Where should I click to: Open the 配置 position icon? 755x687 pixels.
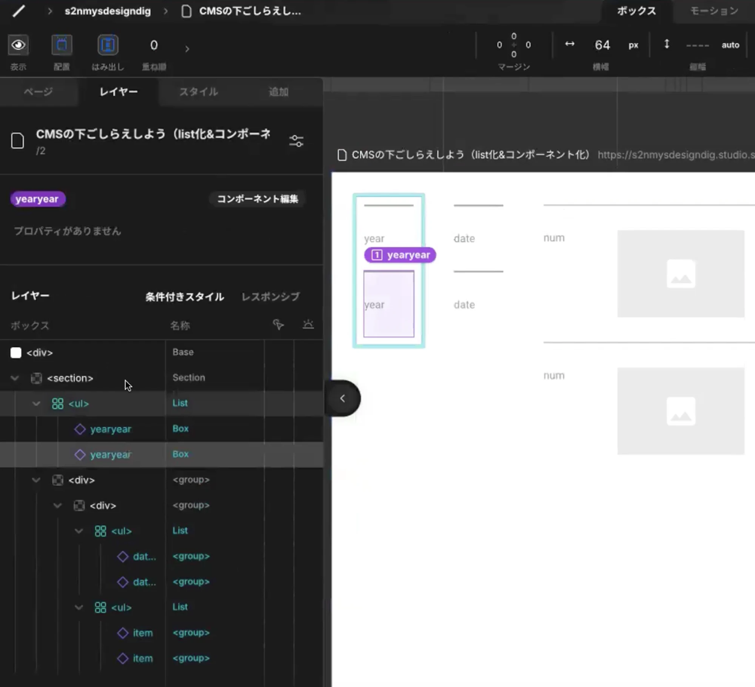pos(62,45)
